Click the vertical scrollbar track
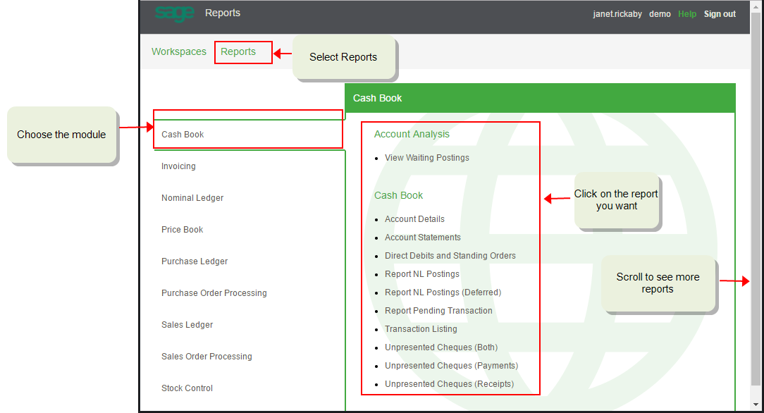 (756, 204)
